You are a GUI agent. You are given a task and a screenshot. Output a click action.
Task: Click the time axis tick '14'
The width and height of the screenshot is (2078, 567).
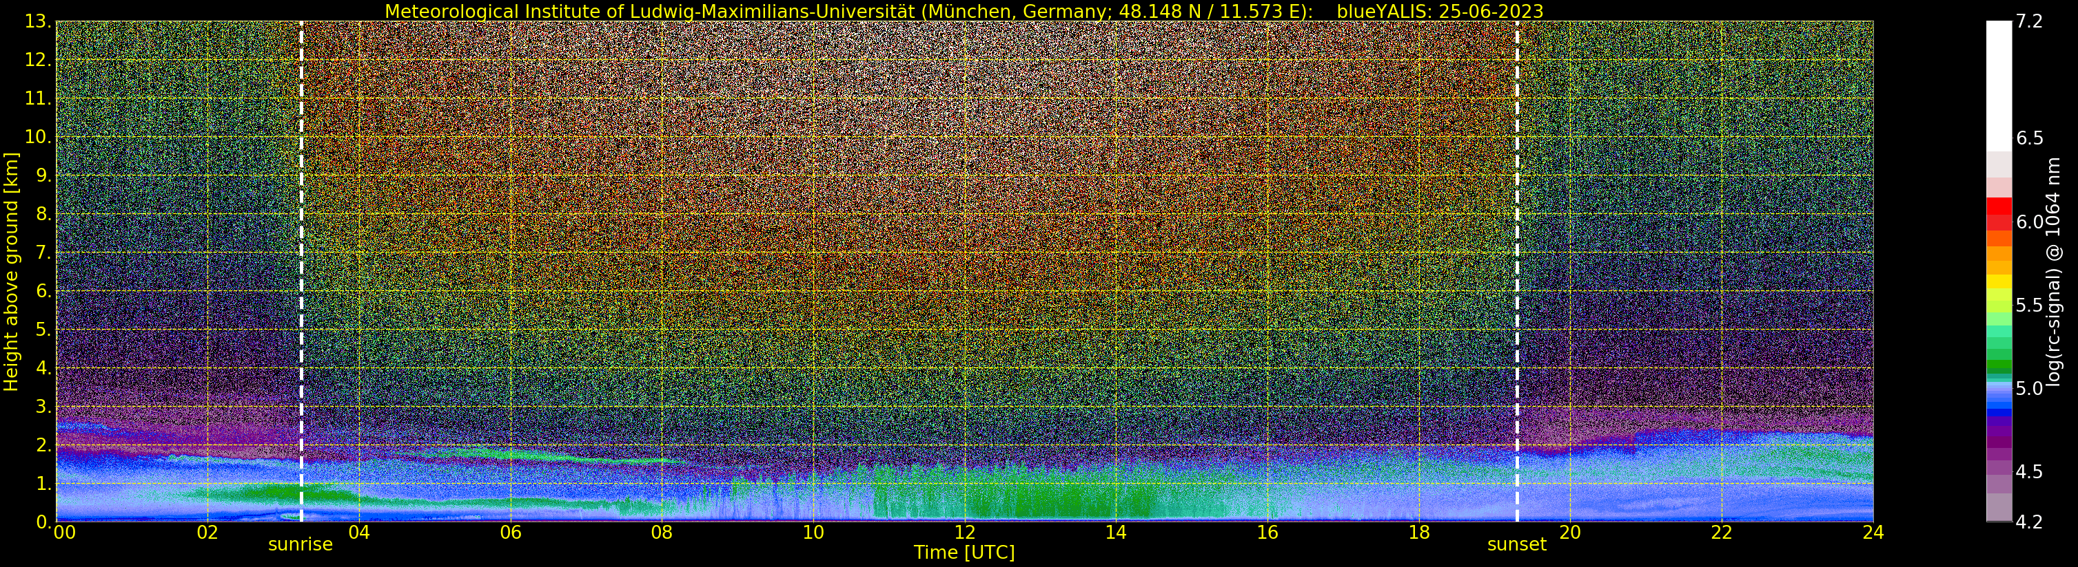1116,533
